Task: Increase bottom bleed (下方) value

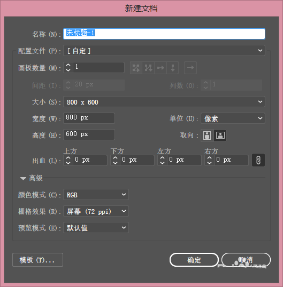Action: point(115,158)
